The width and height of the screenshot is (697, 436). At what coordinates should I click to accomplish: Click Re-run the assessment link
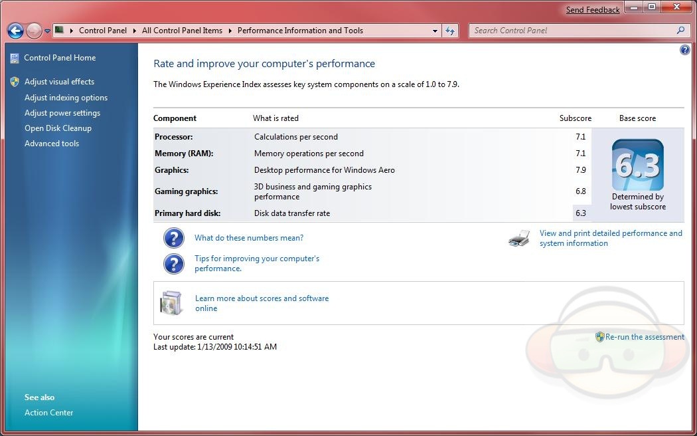tap(644, 337)
